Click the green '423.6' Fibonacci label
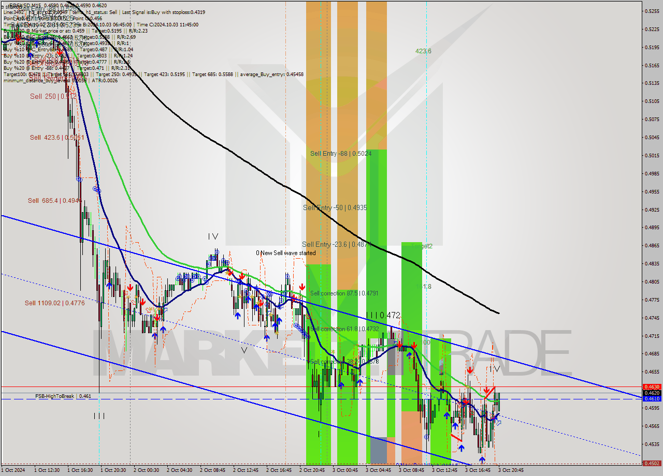Viewport: 663px width, 476px height. (x=423, y=51)
